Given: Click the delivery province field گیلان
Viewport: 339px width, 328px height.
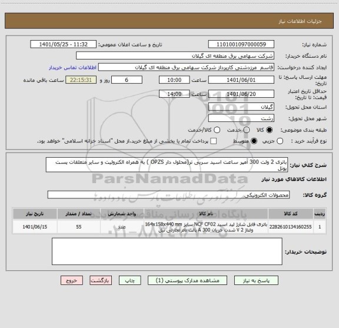Looking at the screenshot, I should point(241,107).
